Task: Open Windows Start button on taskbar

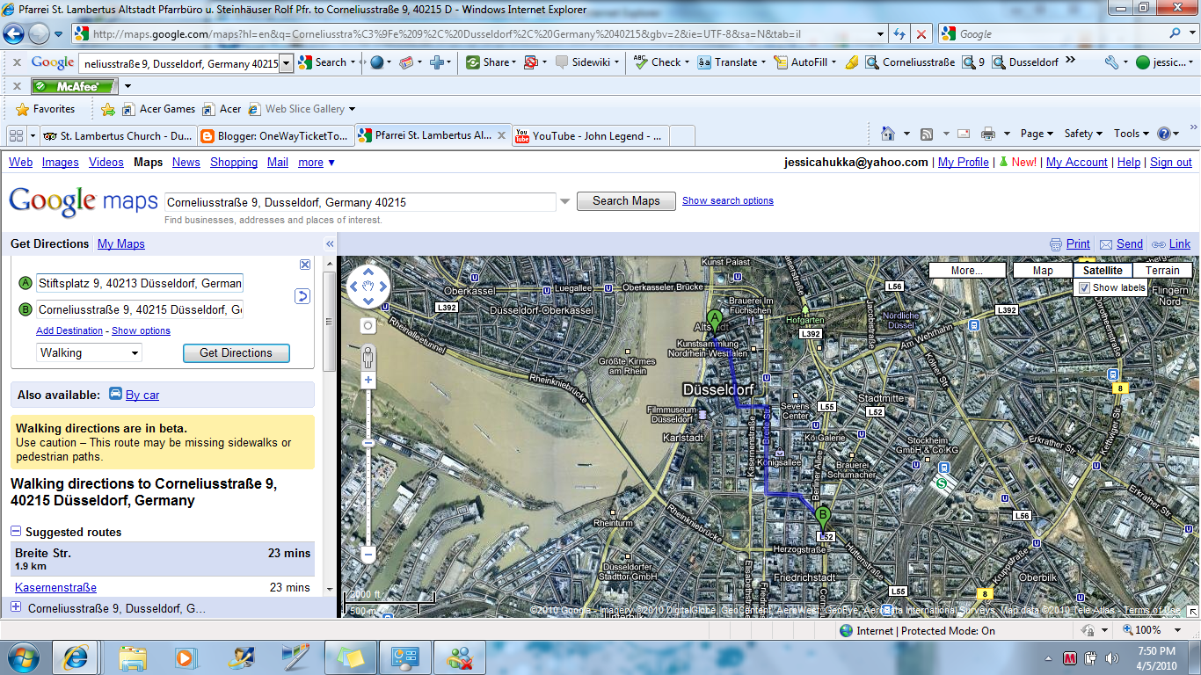Action: coord(22,657)
